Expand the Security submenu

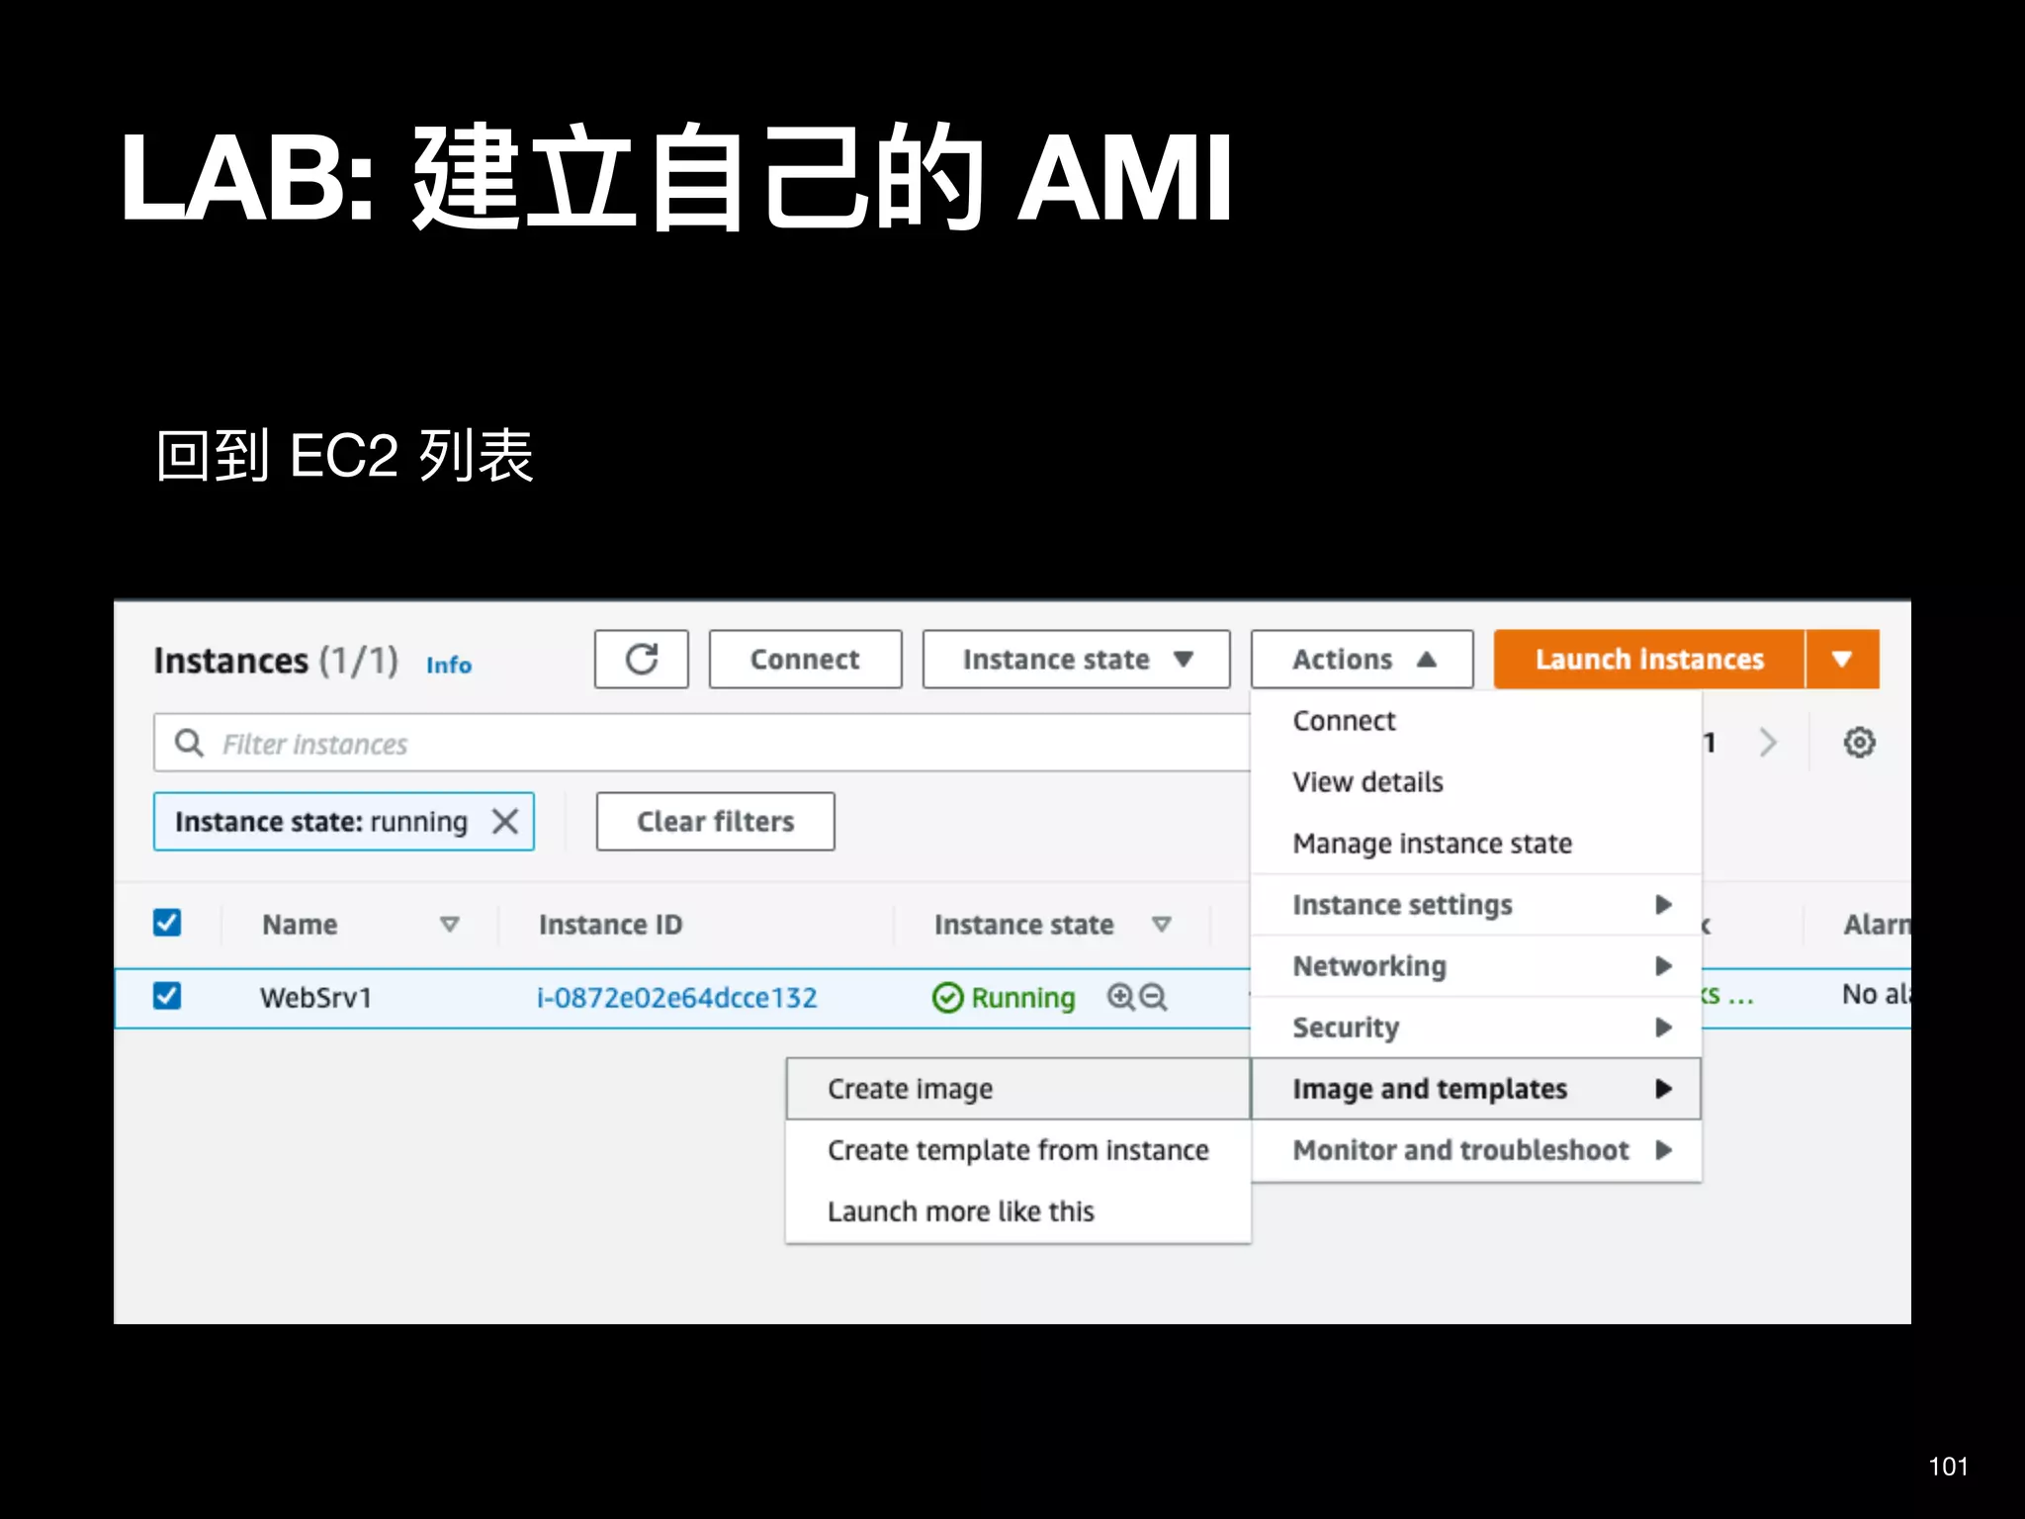[x=1476, y=1028]
